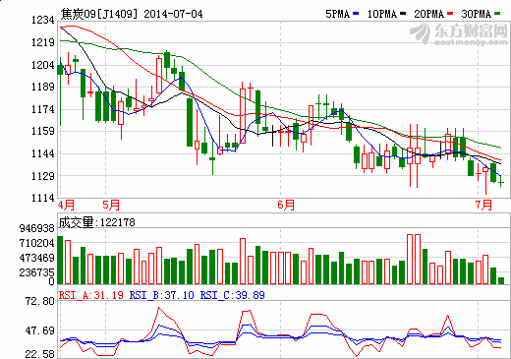Screen dimensions: 511x359
Task: Click the 72.80 RSI axis label
Action: click(x=40, y=301)
